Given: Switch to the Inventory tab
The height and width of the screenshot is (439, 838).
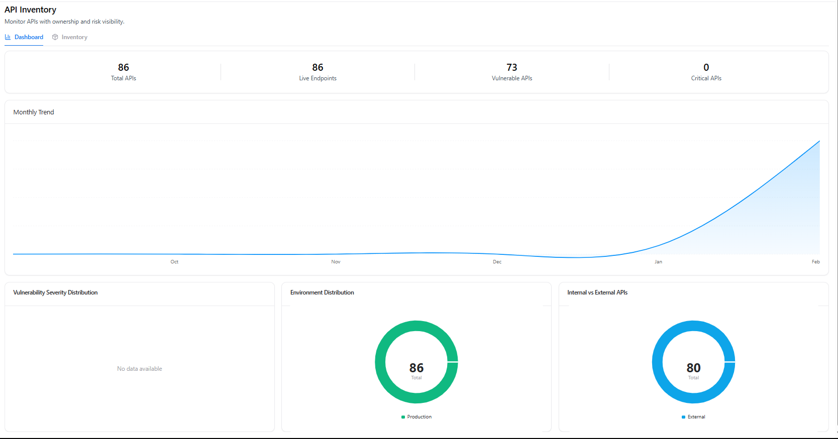Looking at the screenshot, I should pyautogui.click(x=74, y=37).
